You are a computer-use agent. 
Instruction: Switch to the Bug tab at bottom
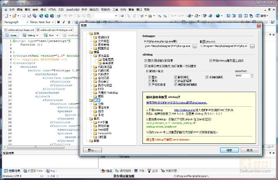51,171
